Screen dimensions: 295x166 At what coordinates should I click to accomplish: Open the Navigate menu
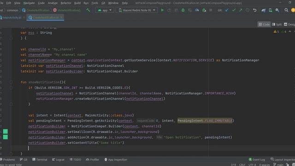[x=29, y=3]
